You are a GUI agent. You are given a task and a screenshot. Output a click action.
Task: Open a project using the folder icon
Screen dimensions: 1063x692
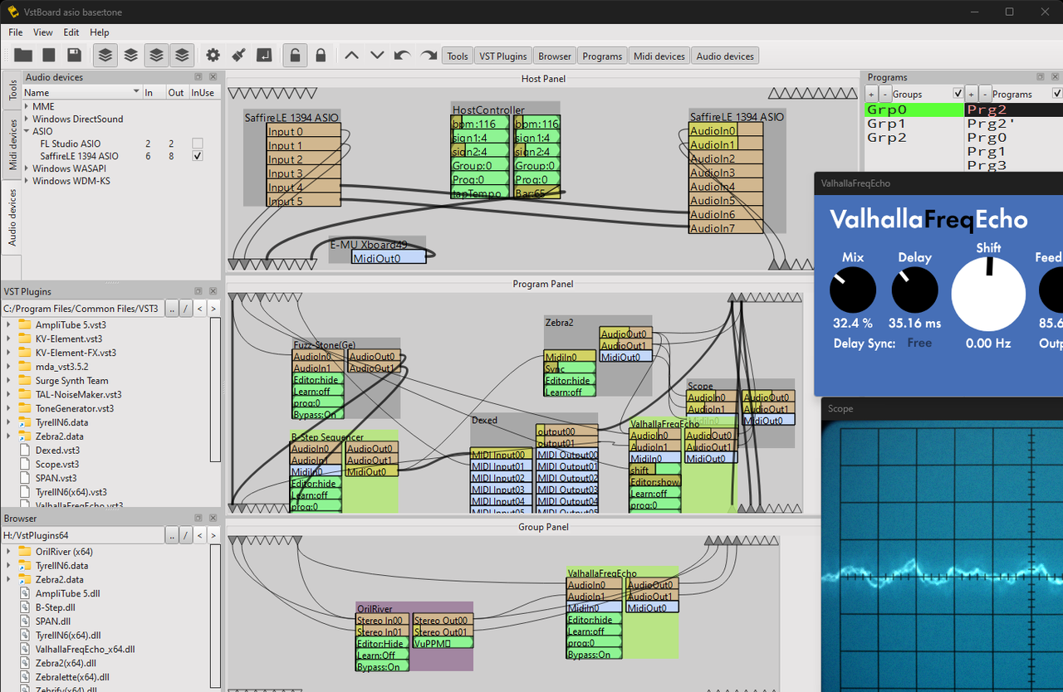click(x=22, y=55)
